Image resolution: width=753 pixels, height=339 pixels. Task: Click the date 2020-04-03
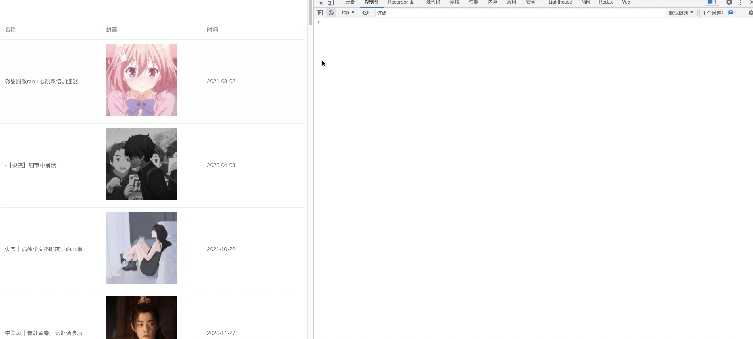(x=221, y=165)
